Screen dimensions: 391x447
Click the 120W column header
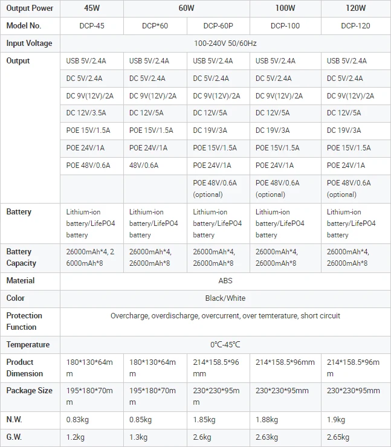[x=355, y=8]
